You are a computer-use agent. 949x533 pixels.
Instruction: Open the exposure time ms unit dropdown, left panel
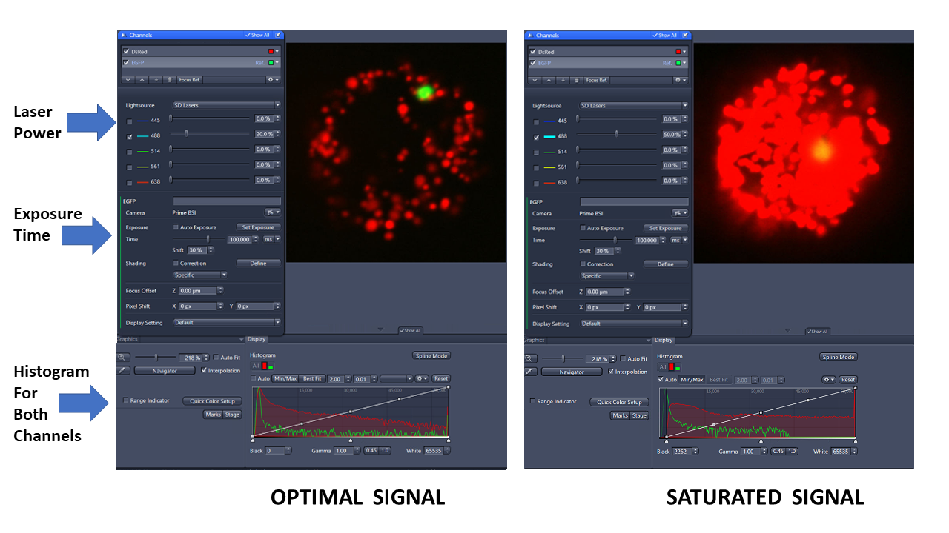pyautogui.click(x=273, y=239)
